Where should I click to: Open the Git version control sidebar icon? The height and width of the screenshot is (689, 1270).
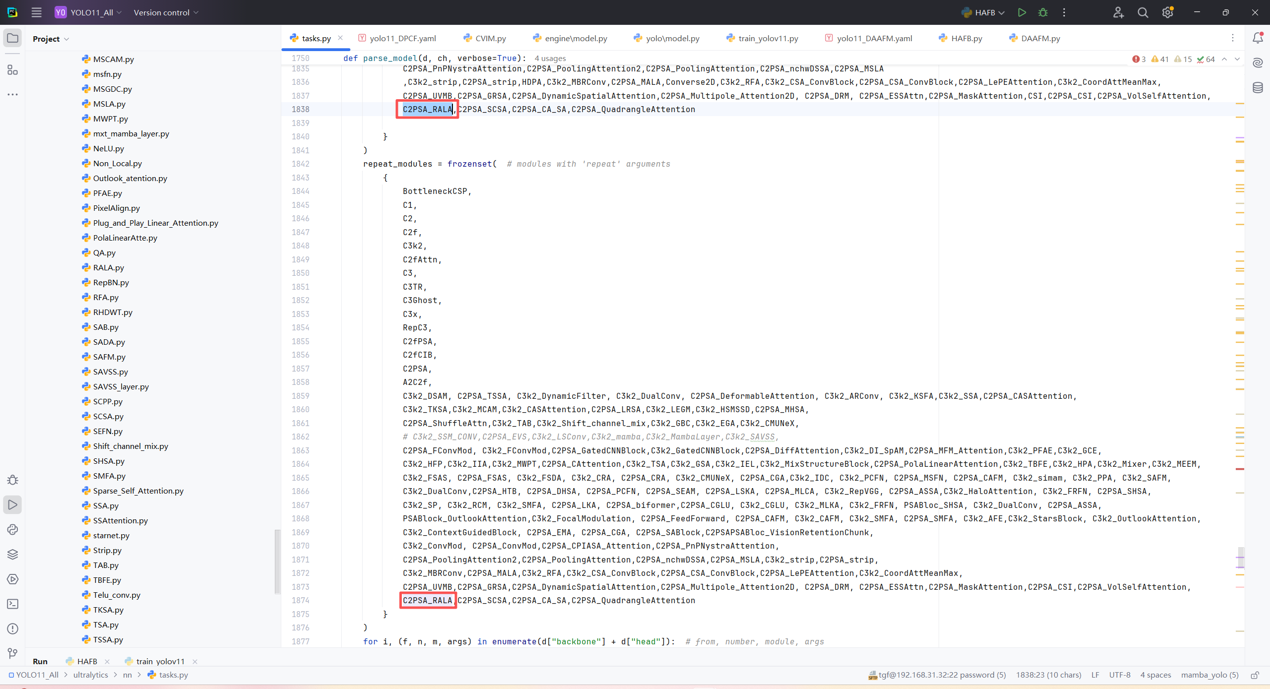(12, 653)
